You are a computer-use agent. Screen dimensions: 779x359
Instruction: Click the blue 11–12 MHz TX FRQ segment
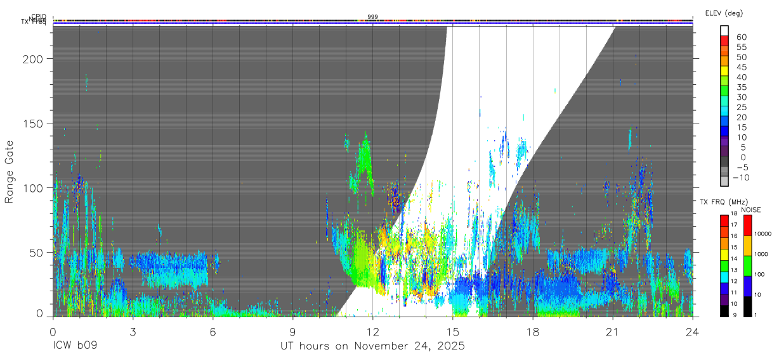pyautogui.click(x=724, y=288)
